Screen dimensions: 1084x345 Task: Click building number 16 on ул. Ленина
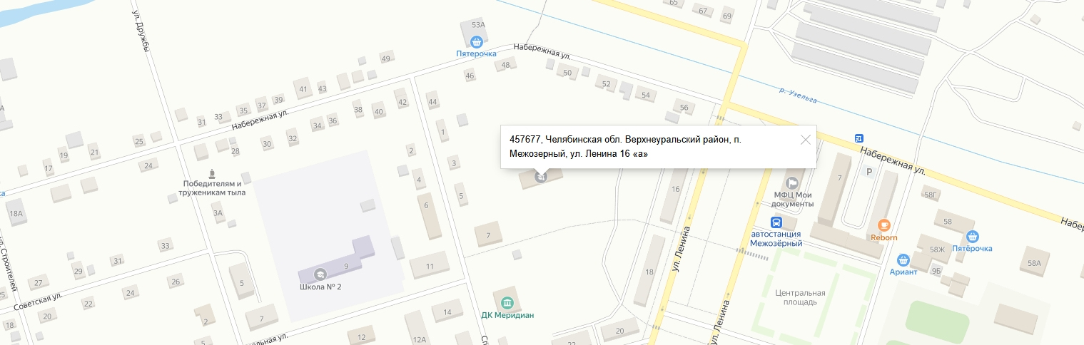tap(675, 190)
